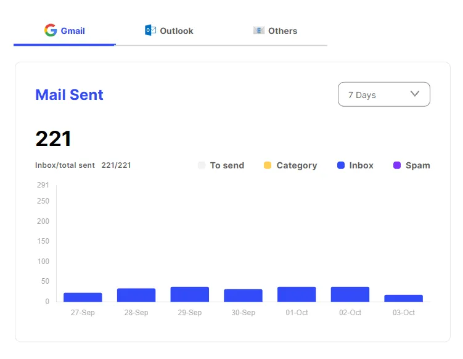This screenshot has height=359, width=463.
Task: Select the 27-Sep bar
Action: (83, 297)
